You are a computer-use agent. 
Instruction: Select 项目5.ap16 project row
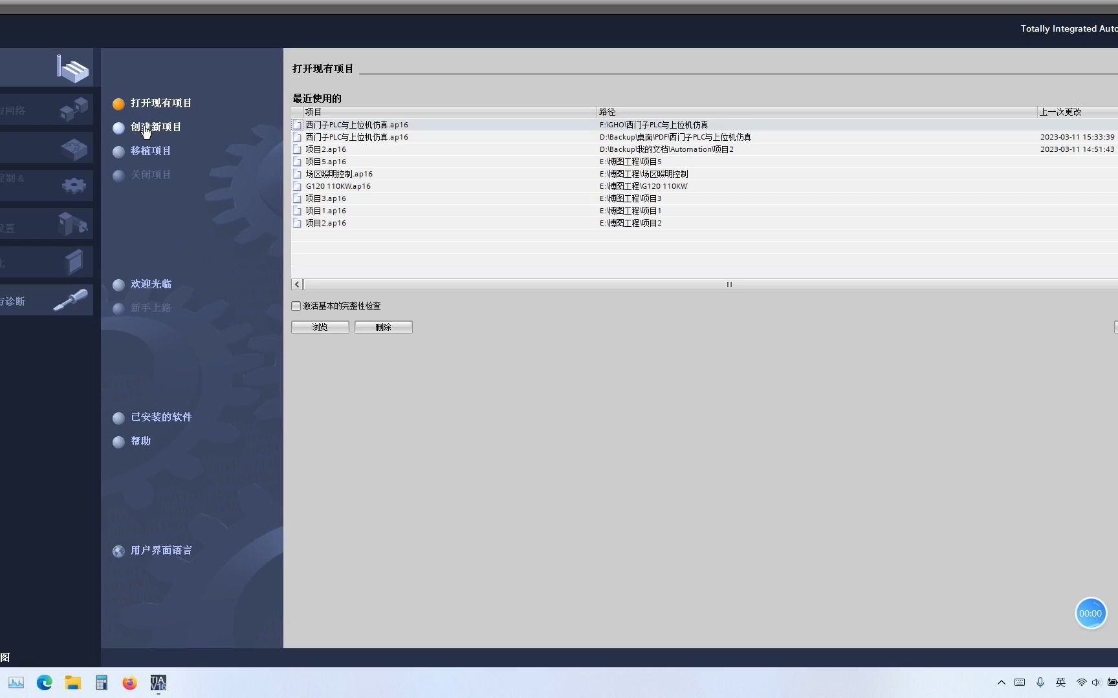pyautogui.click(x=705, y=162)
